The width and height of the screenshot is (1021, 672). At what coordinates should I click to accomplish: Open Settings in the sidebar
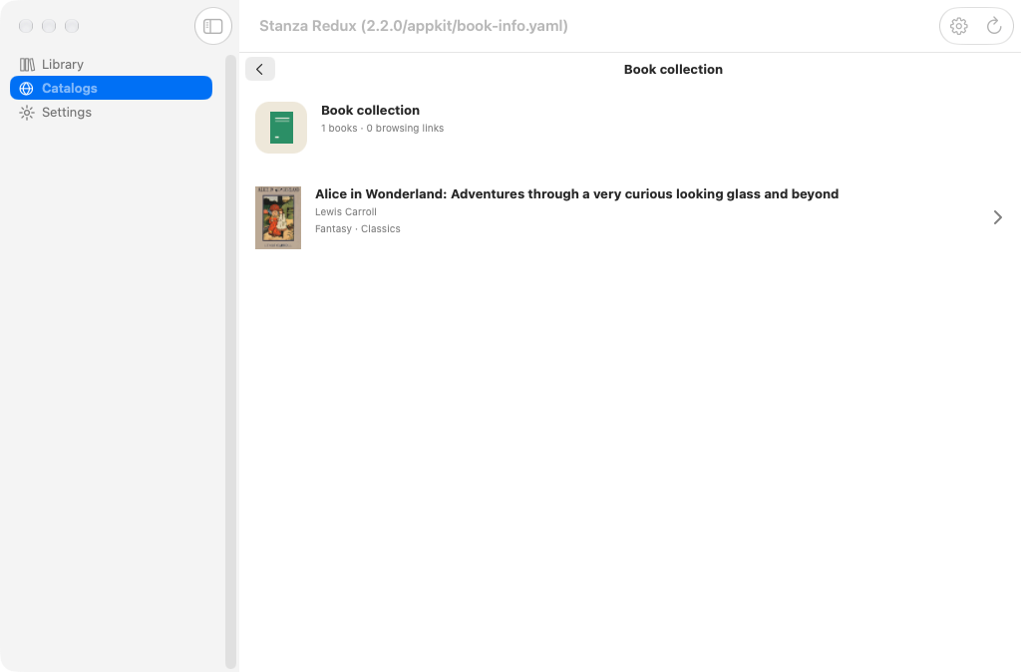tap(111, 112)
